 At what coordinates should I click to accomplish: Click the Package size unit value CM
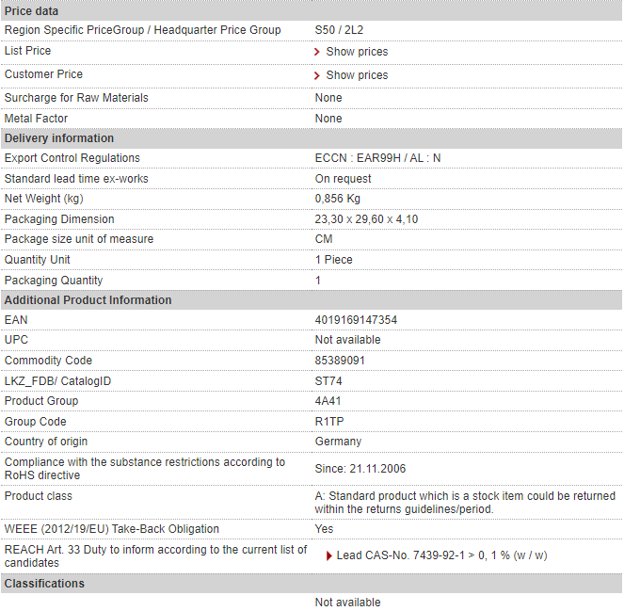pos(324,239)
